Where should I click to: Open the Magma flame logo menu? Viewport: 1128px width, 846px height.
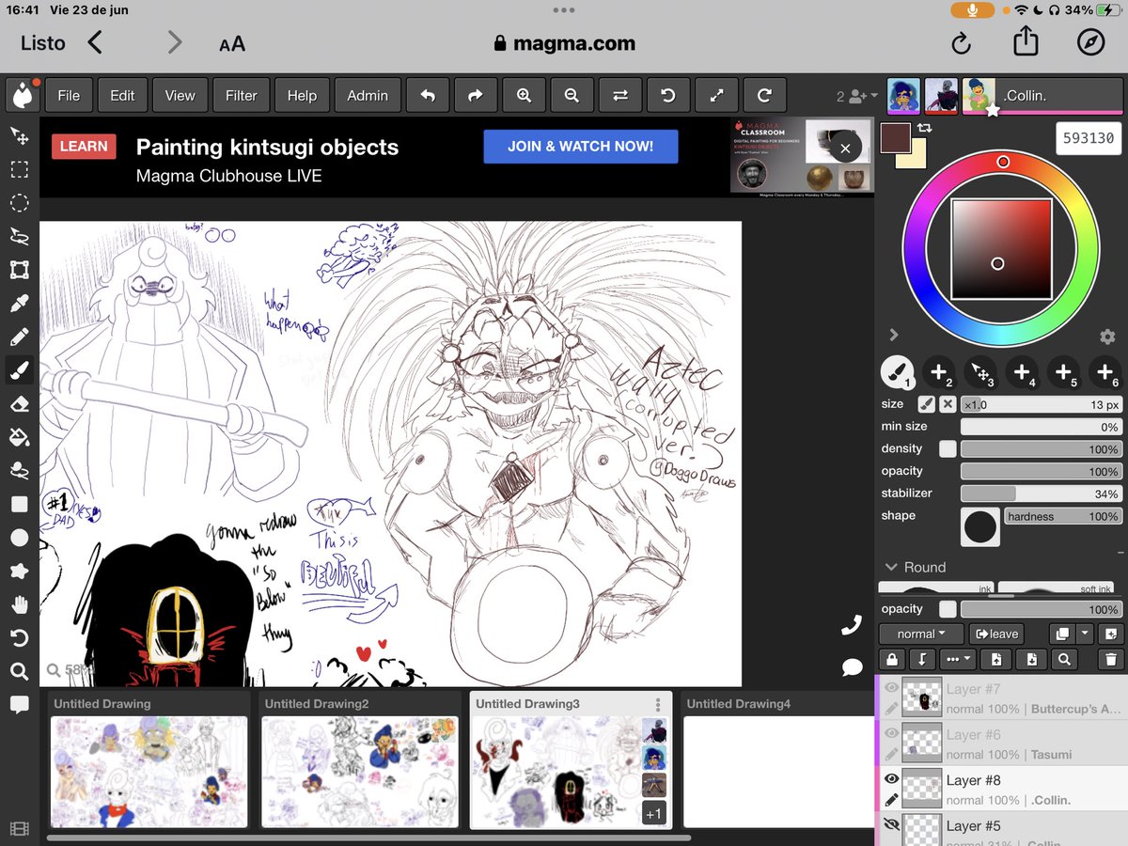22,95
